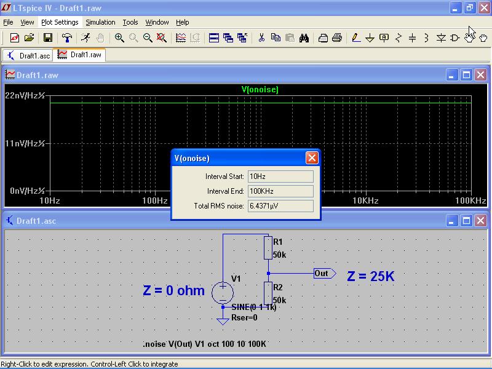Select the Resistor component tool
Screen dimensions: 492x369
pyautogui.click(x=399, y=38)
